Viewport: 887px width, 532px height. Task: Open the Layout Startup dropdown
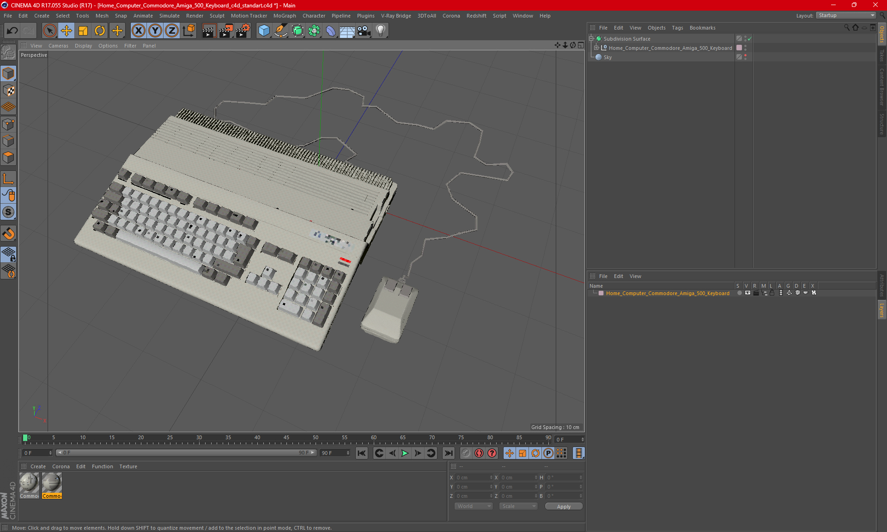pos(846,15)
